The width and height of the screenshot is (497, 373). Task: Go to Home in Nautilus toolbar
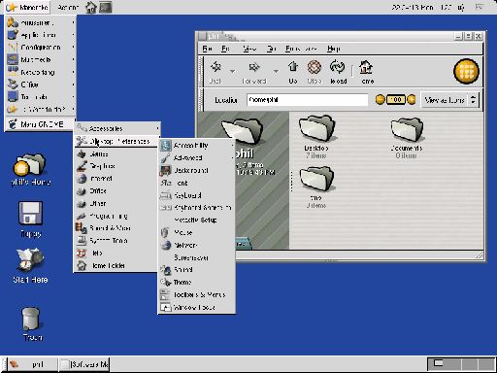(x=367, y=67)
